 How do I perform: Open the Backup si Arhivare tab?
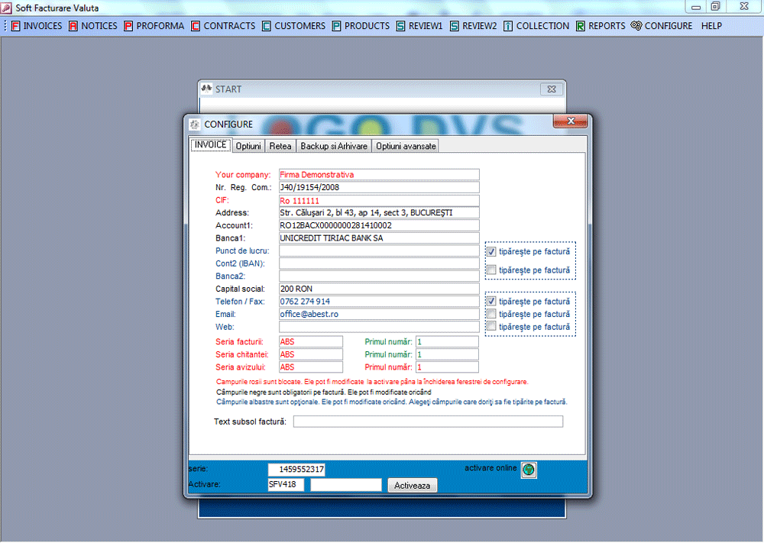(x=334, y=146)
